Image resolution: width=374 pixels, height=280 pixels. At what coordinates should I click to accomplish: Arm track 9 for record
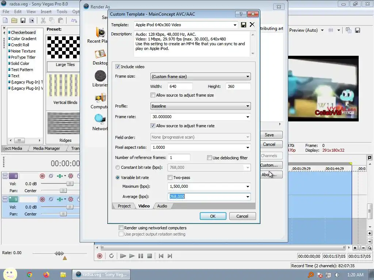tap(42, 199)
